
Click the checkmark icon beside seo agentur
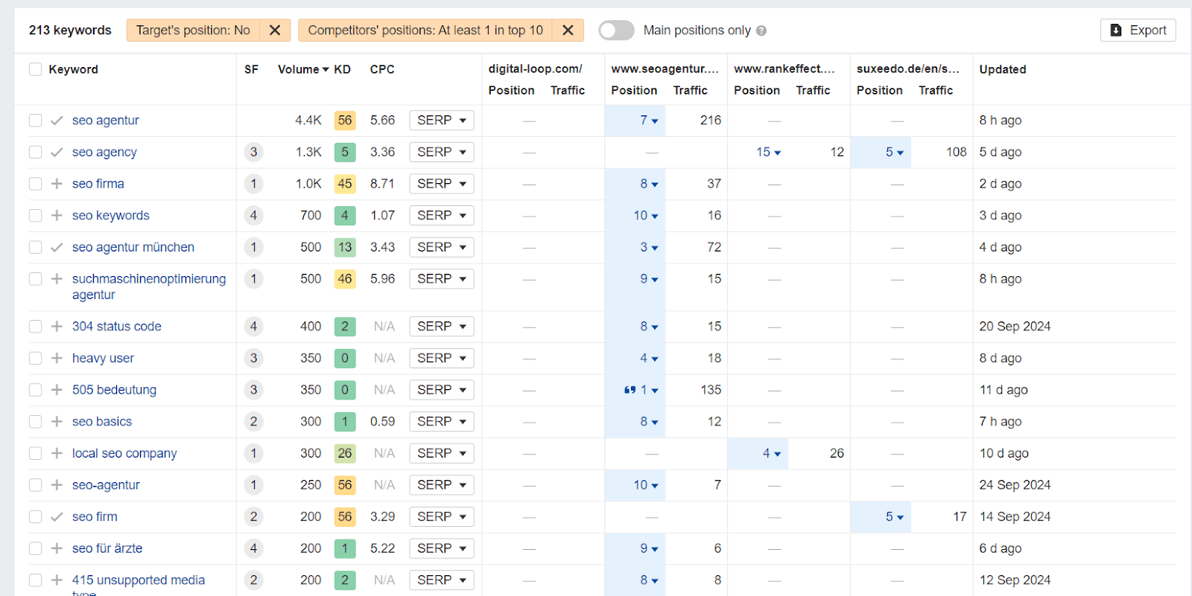57,121
